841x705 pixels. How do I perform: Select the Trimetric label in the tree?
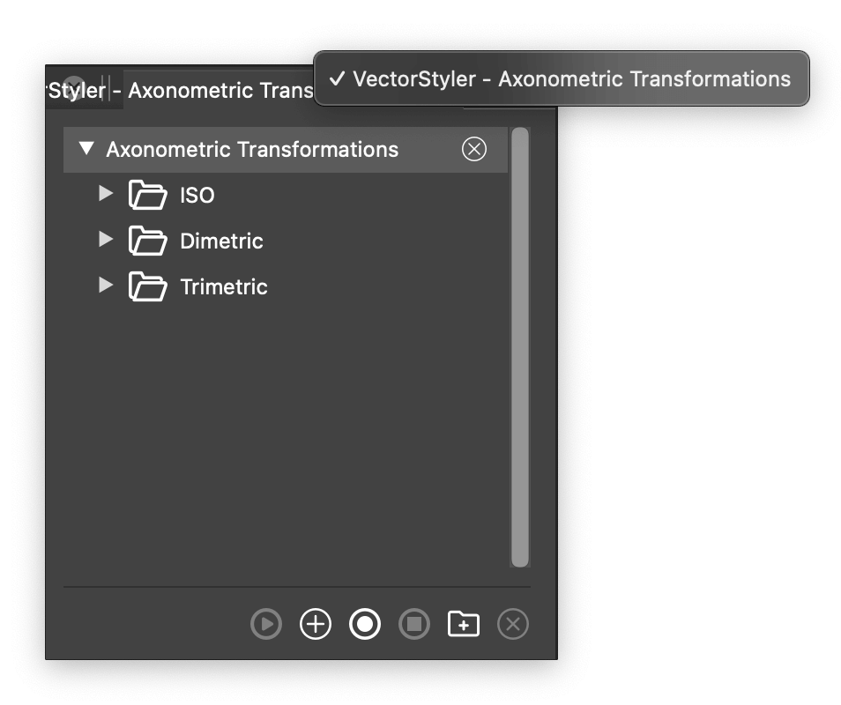[x=224, y=287]
